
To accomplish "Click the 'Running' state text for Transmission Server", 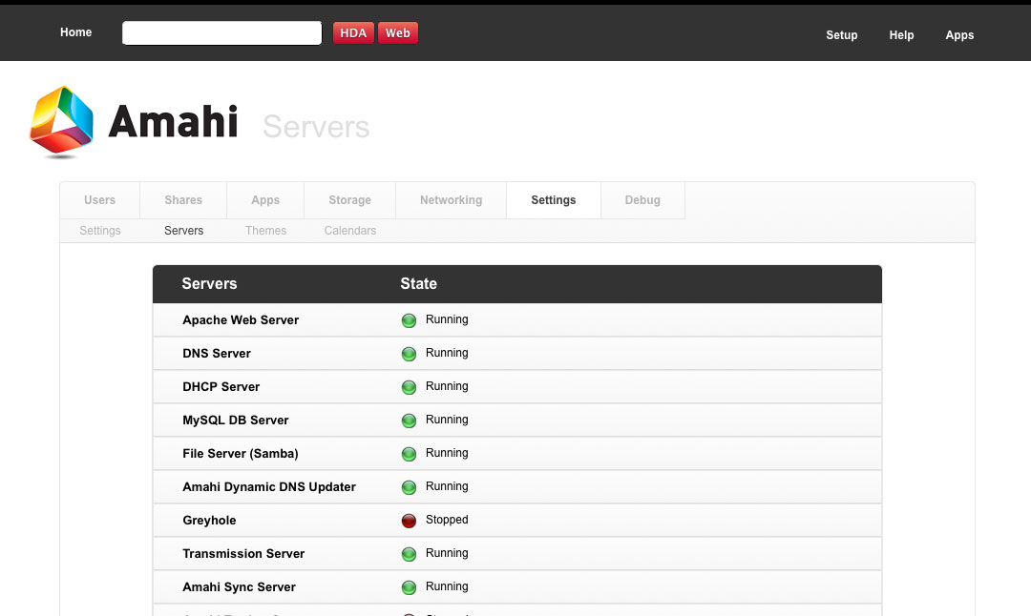I will [x=447, y=554].
